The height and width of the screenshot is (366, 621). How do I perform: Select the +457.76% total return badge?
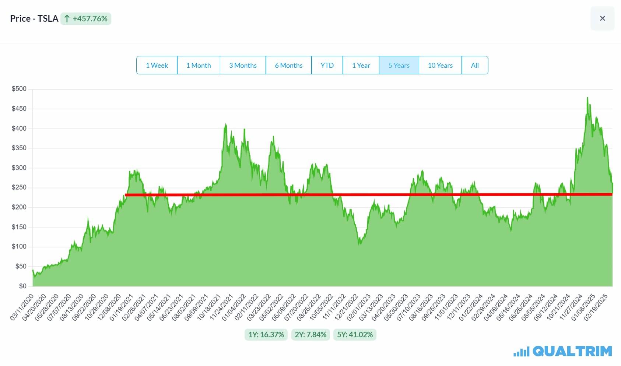(85, 18)
